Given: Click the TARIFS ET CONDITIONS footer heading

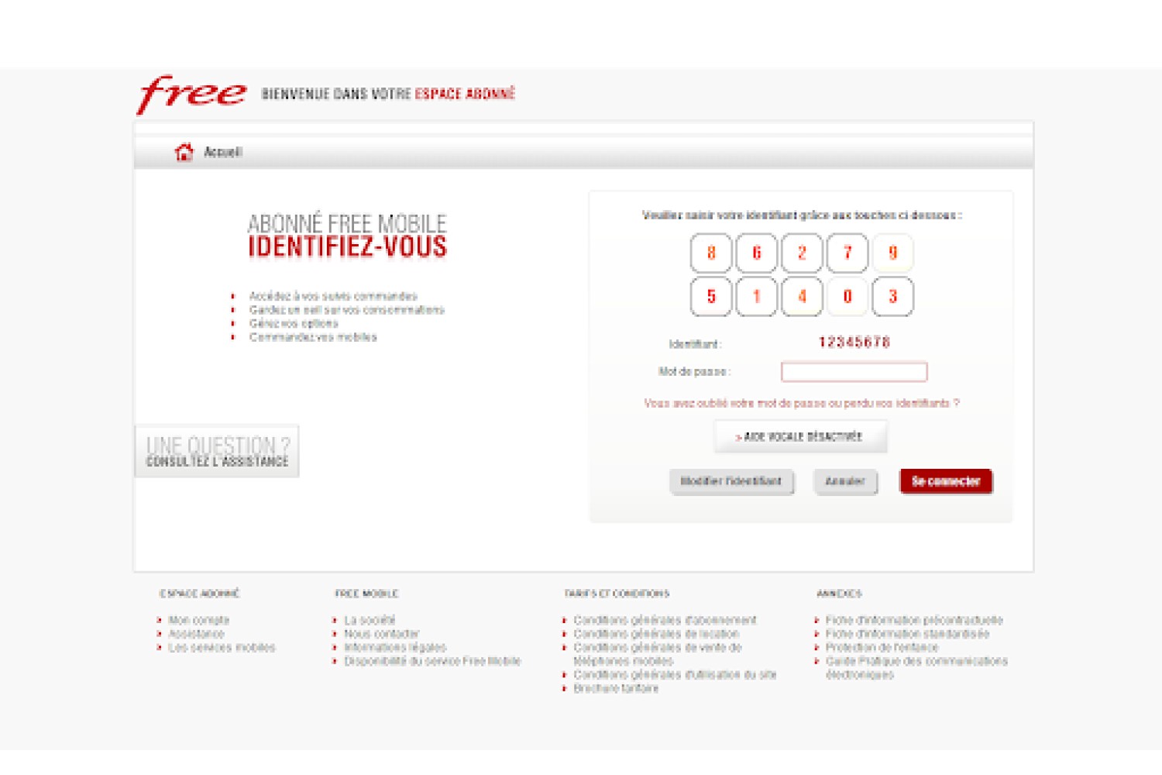Looking at the screenshot, I should [x=617, y=594].
